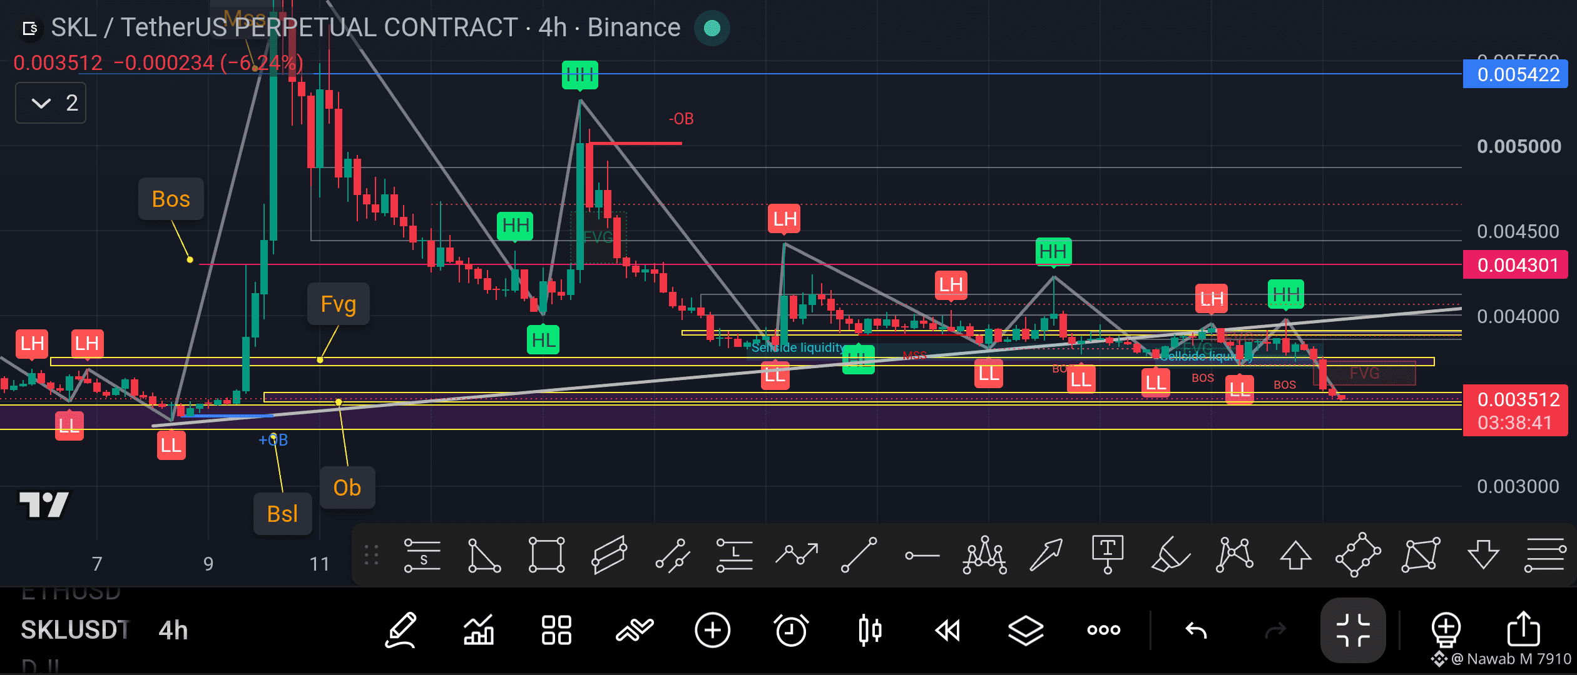The width and height of the screenshot is (1577, 675).
Task: Select the Parallel Channel lines tool
Action: click(x=672, y=555)
